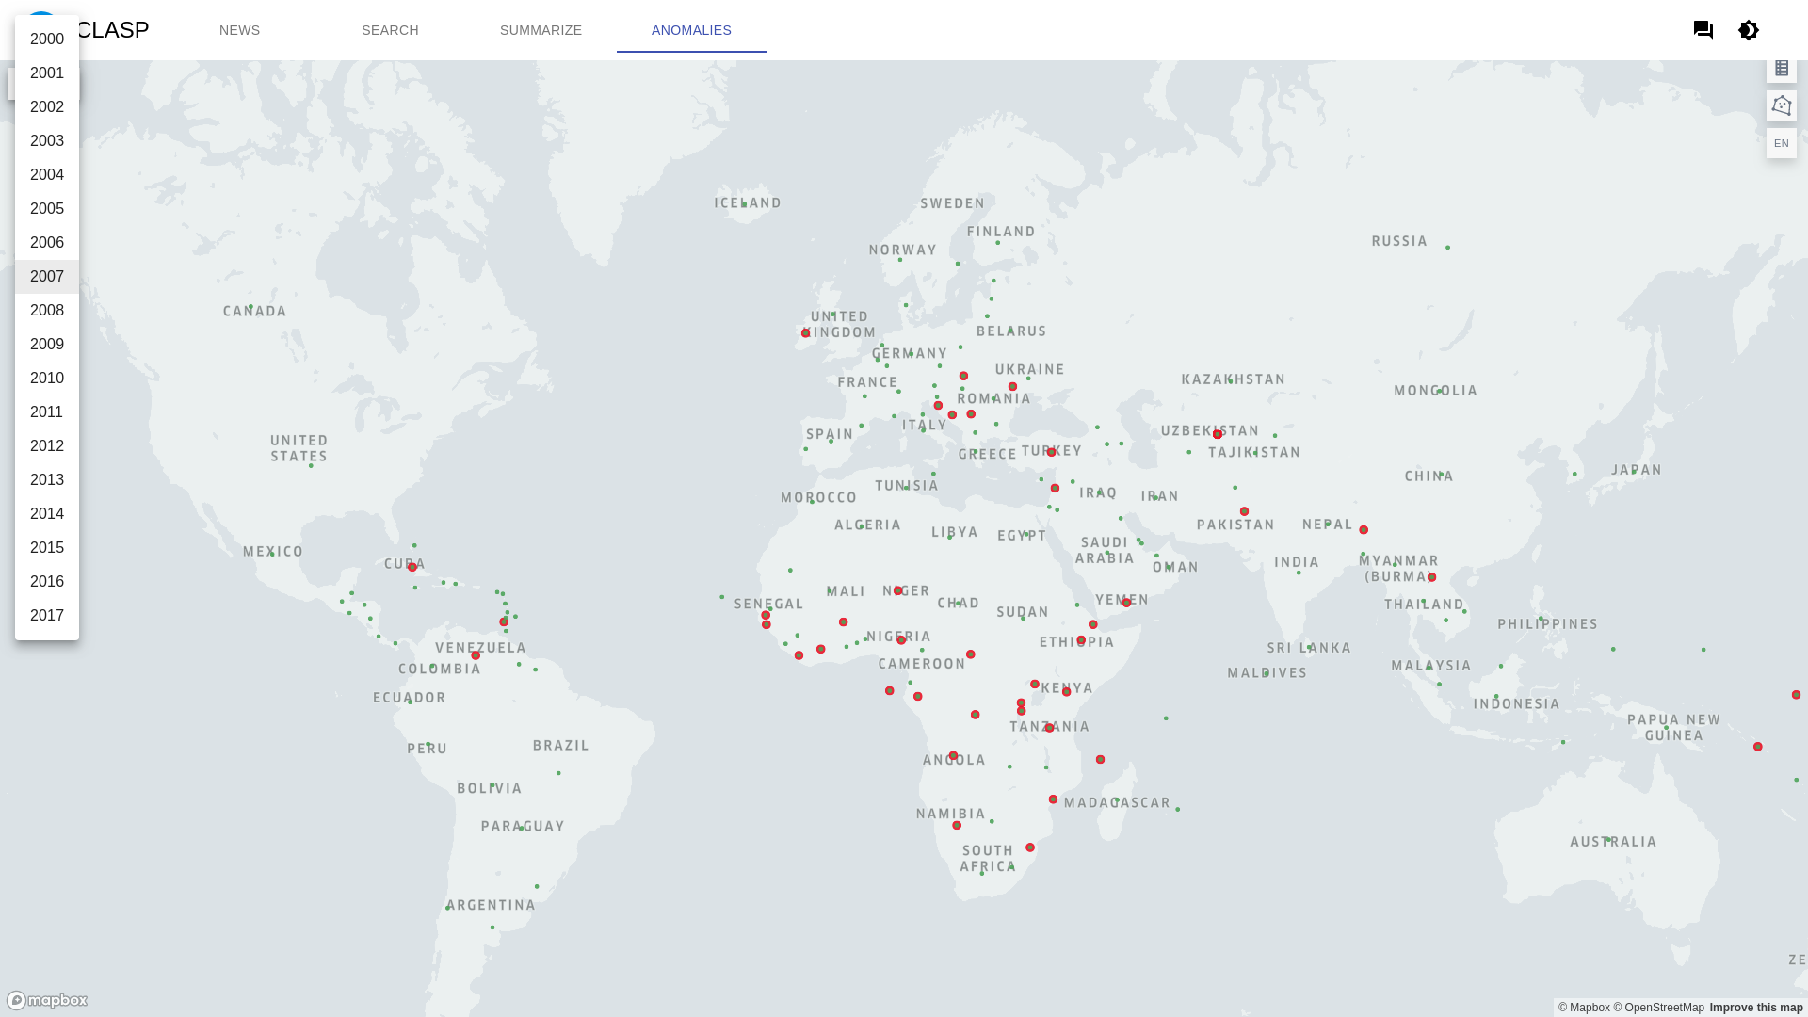This screenshot has height=1017, width=1808.
Task: Open the chat feedback icon
Action: tap(1703, 30)
